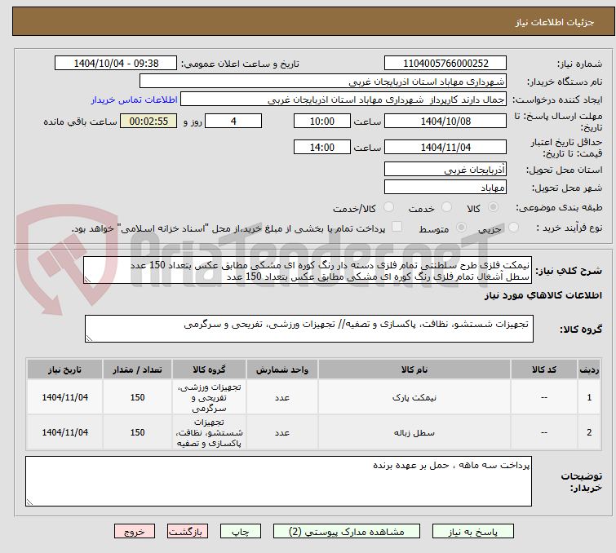This screenshot has width=616, height=553.
Task: Select the خدمت radio button
Action: (x=446, y=207)
